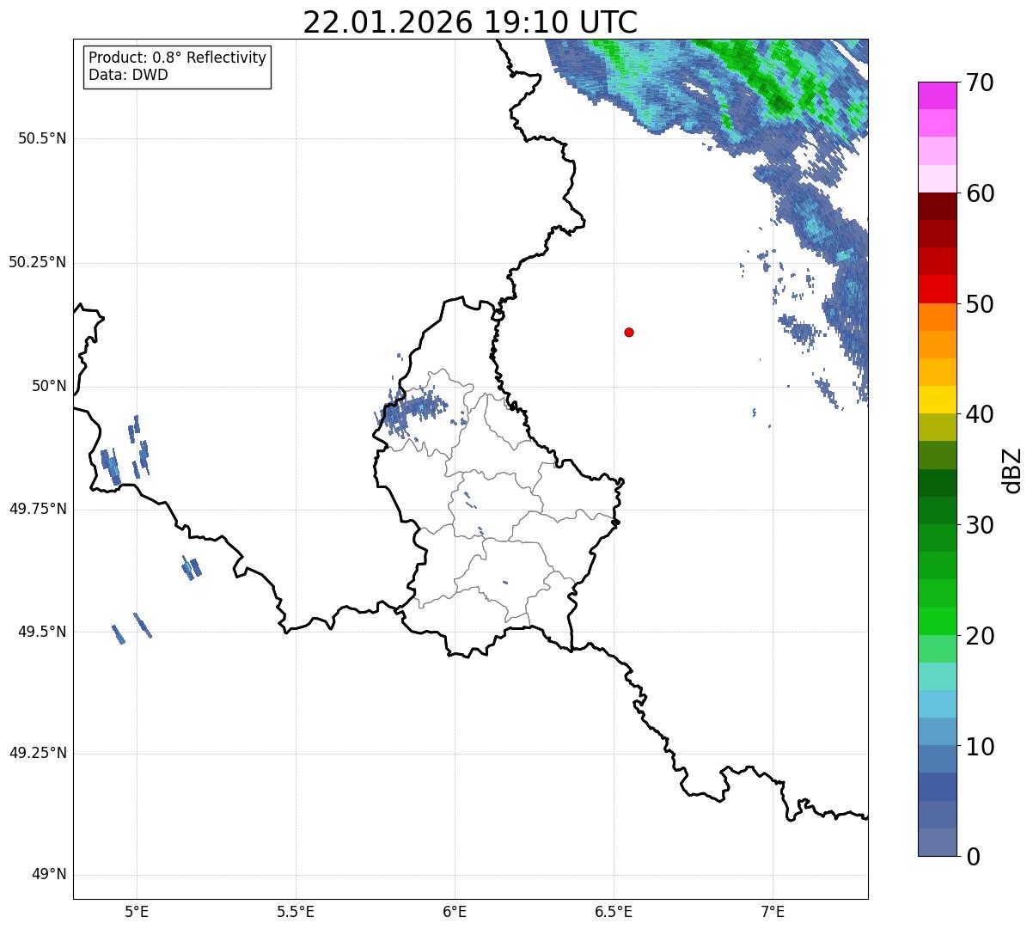Image resolution: width=1033 pixels, height=929 pixels.
Task: Click the dark maroon colorbar segment below 60
Action: (x=937, y=206)
